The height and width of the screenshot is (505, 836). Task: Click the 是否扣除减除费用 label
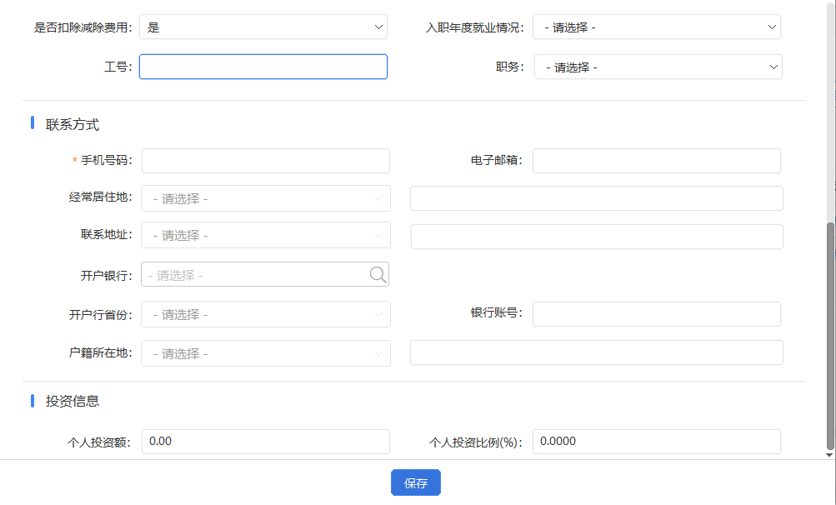tap(83, 27)
